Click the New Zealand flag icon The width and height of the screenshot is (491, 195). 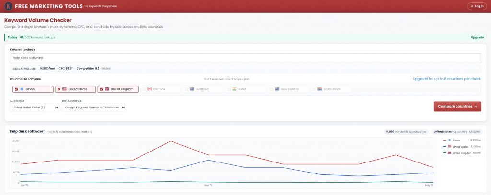[277, 89]
